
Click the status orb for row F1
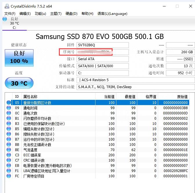(x=9, y=171)
